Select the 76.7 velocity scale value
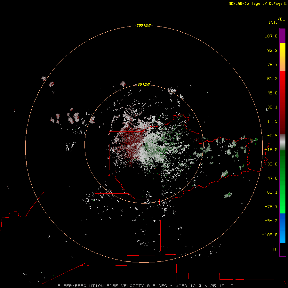 pos(272,64)
